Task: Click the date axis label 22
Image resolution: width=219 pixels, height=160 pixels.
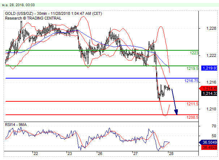Action: 36,153
